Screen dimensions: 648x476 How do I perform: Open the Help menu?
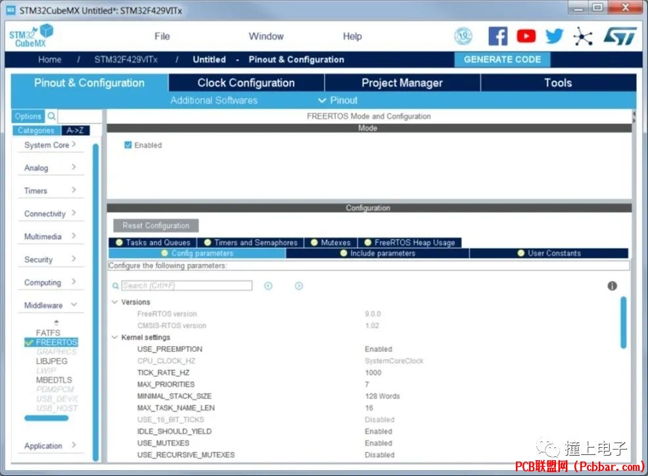[352, 36]
